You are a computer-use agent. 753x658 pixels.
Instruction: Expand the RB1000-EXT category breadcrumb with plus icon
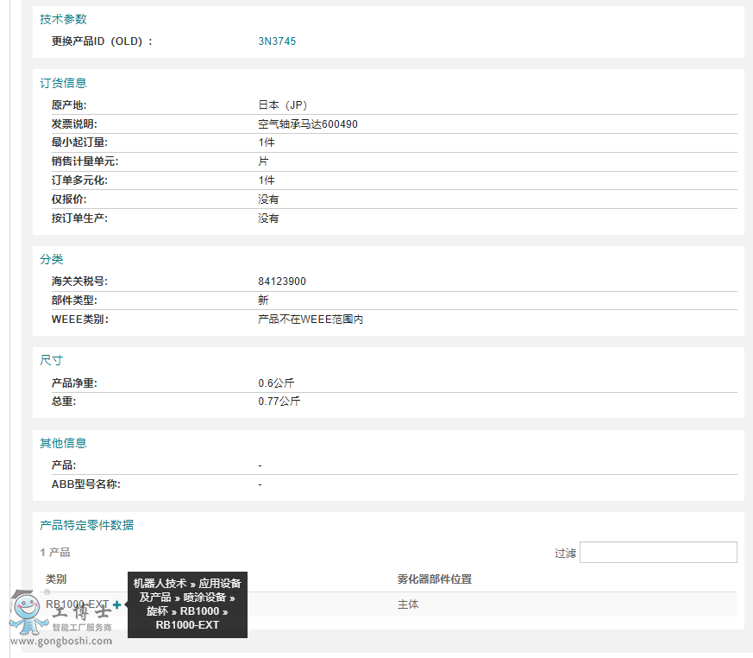116,604
